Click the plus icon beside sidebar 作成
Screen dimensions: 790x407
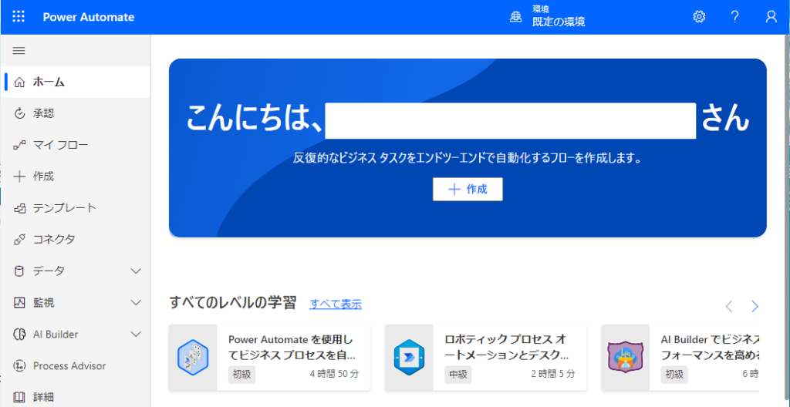pos(19,177)
